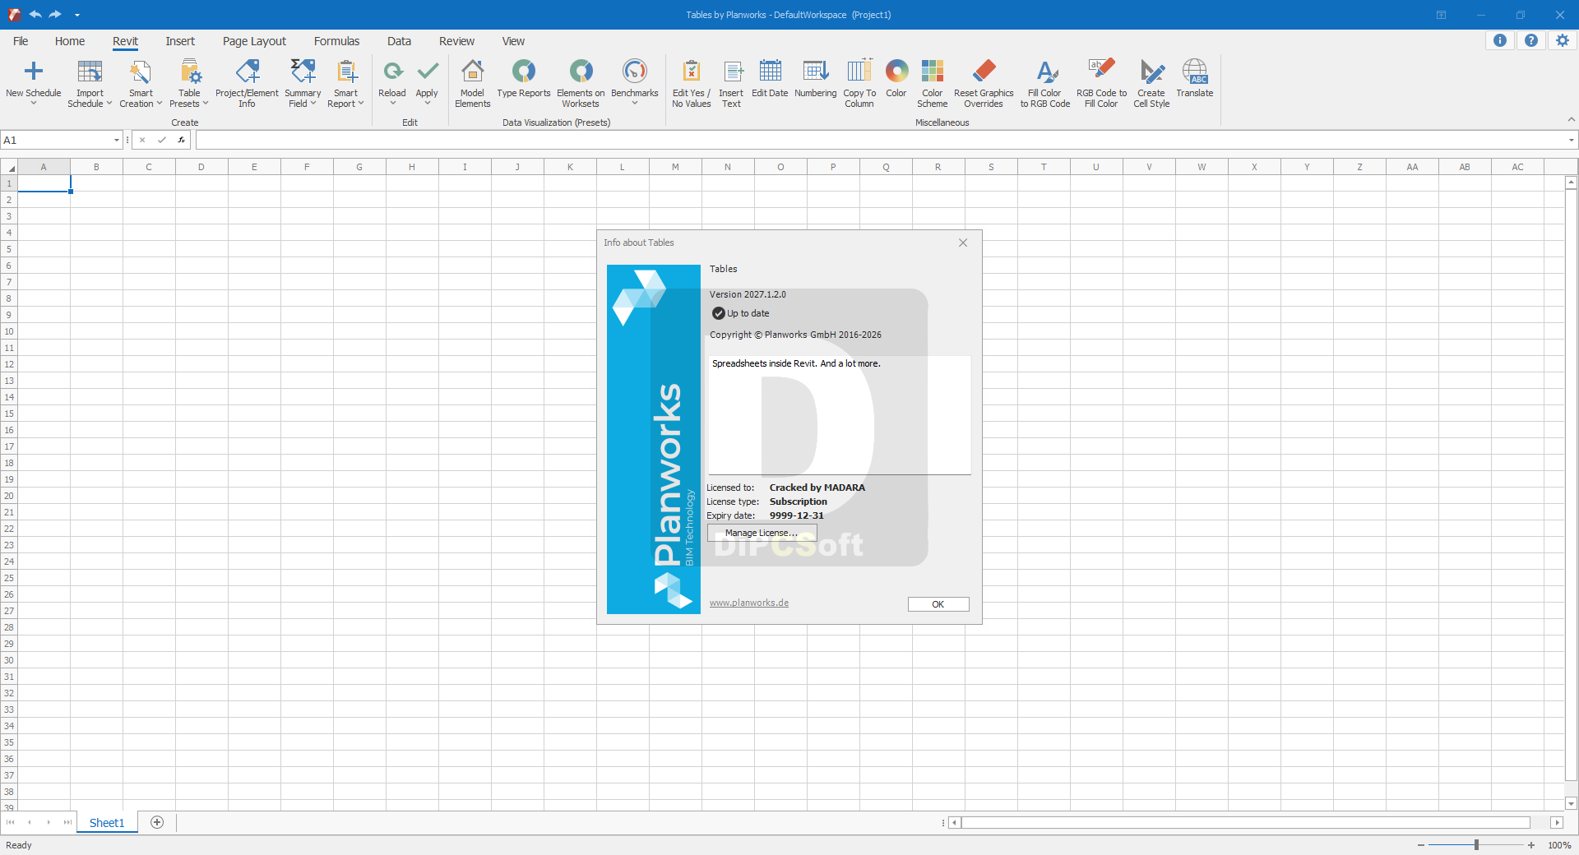
Task: Click the insert function fx button
Action: coord(182,140)
